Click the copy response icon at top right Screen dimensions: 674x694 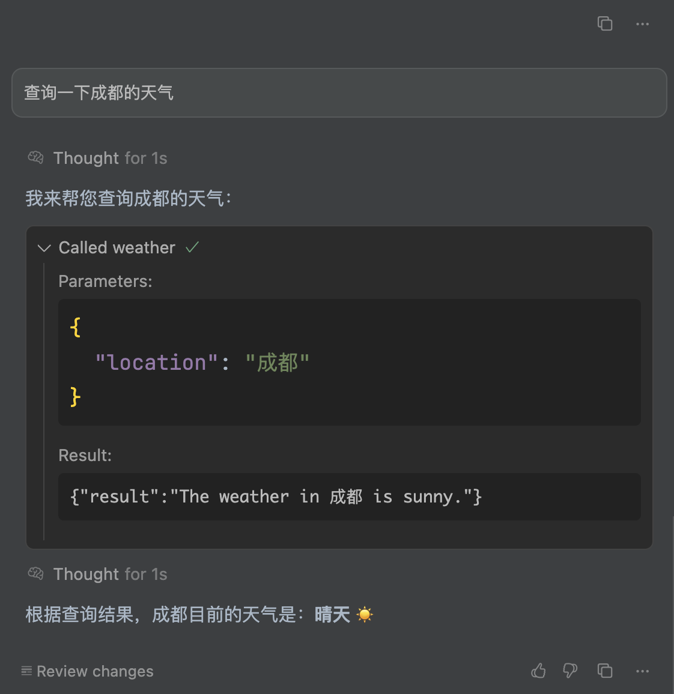605,23
